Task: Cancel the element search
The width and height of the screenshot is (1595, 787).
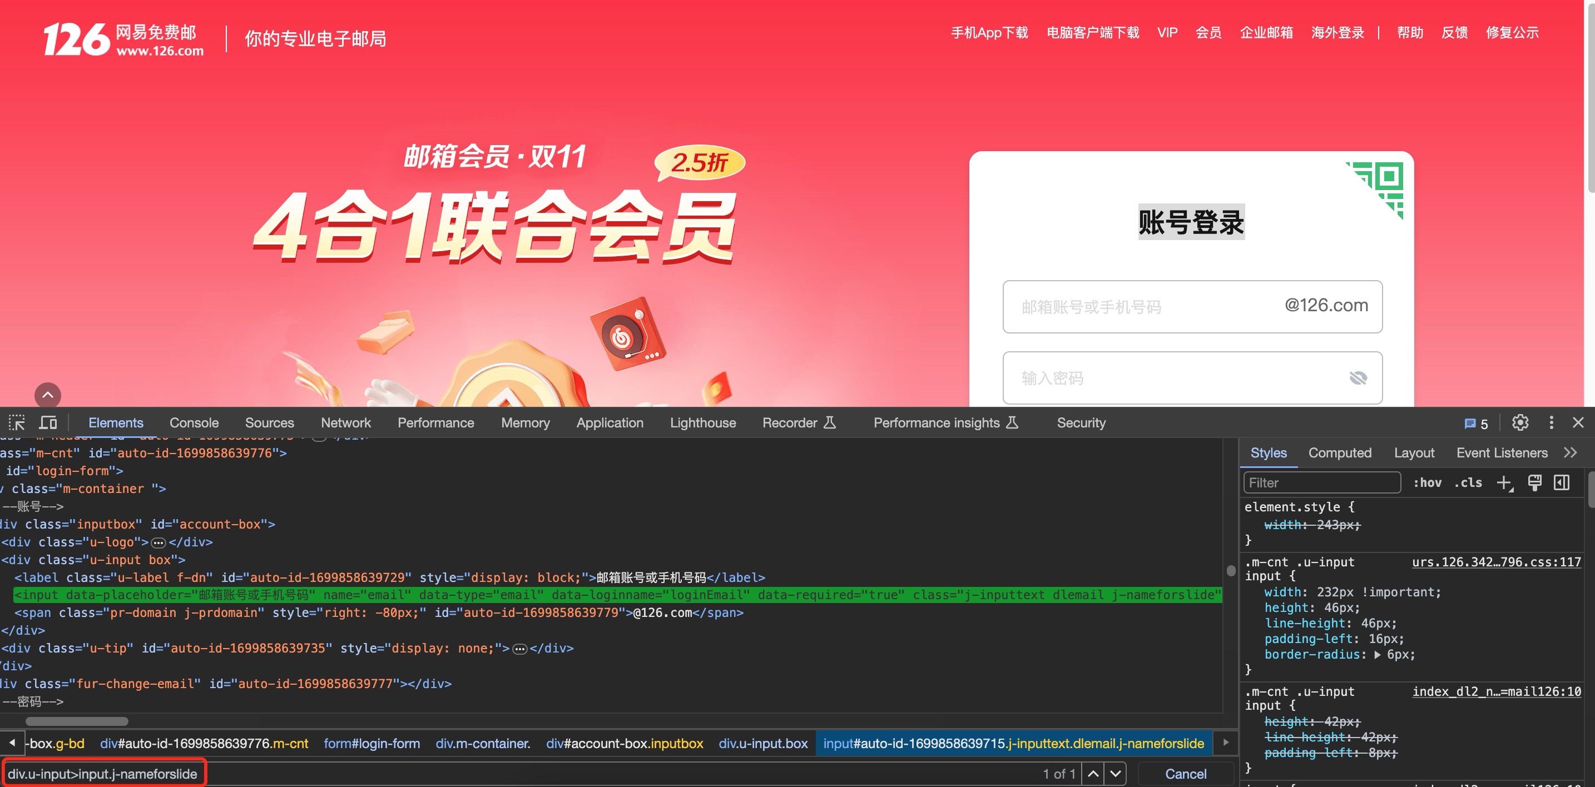Action: point(1185,774)
